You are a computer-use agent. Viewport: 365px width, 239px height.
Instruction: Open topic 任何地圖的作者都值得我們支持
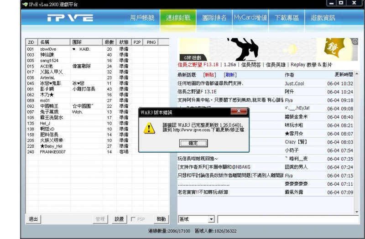coord(210,83)
